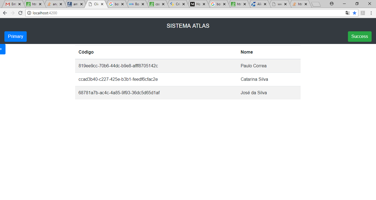
Task: Select code 819ee9cc-70b6-44dc-b9e8-afff8705142c
Action: (118, 66)
